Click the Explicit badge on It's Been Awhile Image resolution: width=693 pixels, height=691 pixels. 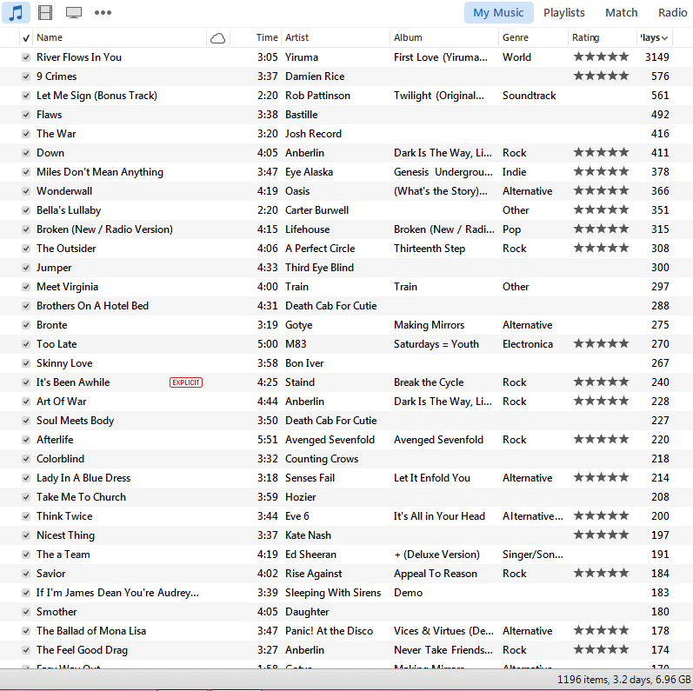point(186,382)
